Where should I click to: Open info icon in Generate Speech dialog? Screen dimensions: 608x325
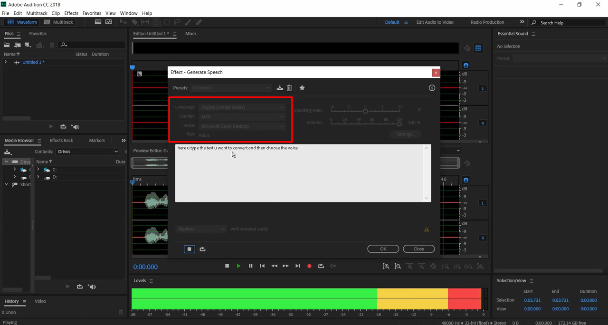point(432,88)
